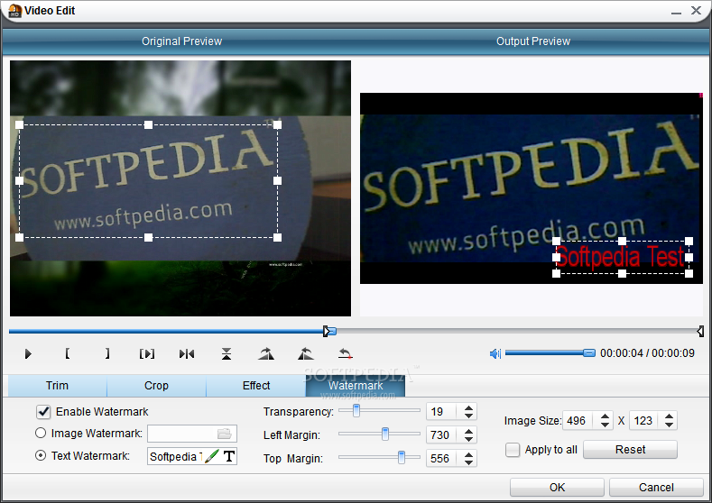Increase Transparency value with up arrow
This screenshot has height=503, width=712.
click(x=468, y=407)
